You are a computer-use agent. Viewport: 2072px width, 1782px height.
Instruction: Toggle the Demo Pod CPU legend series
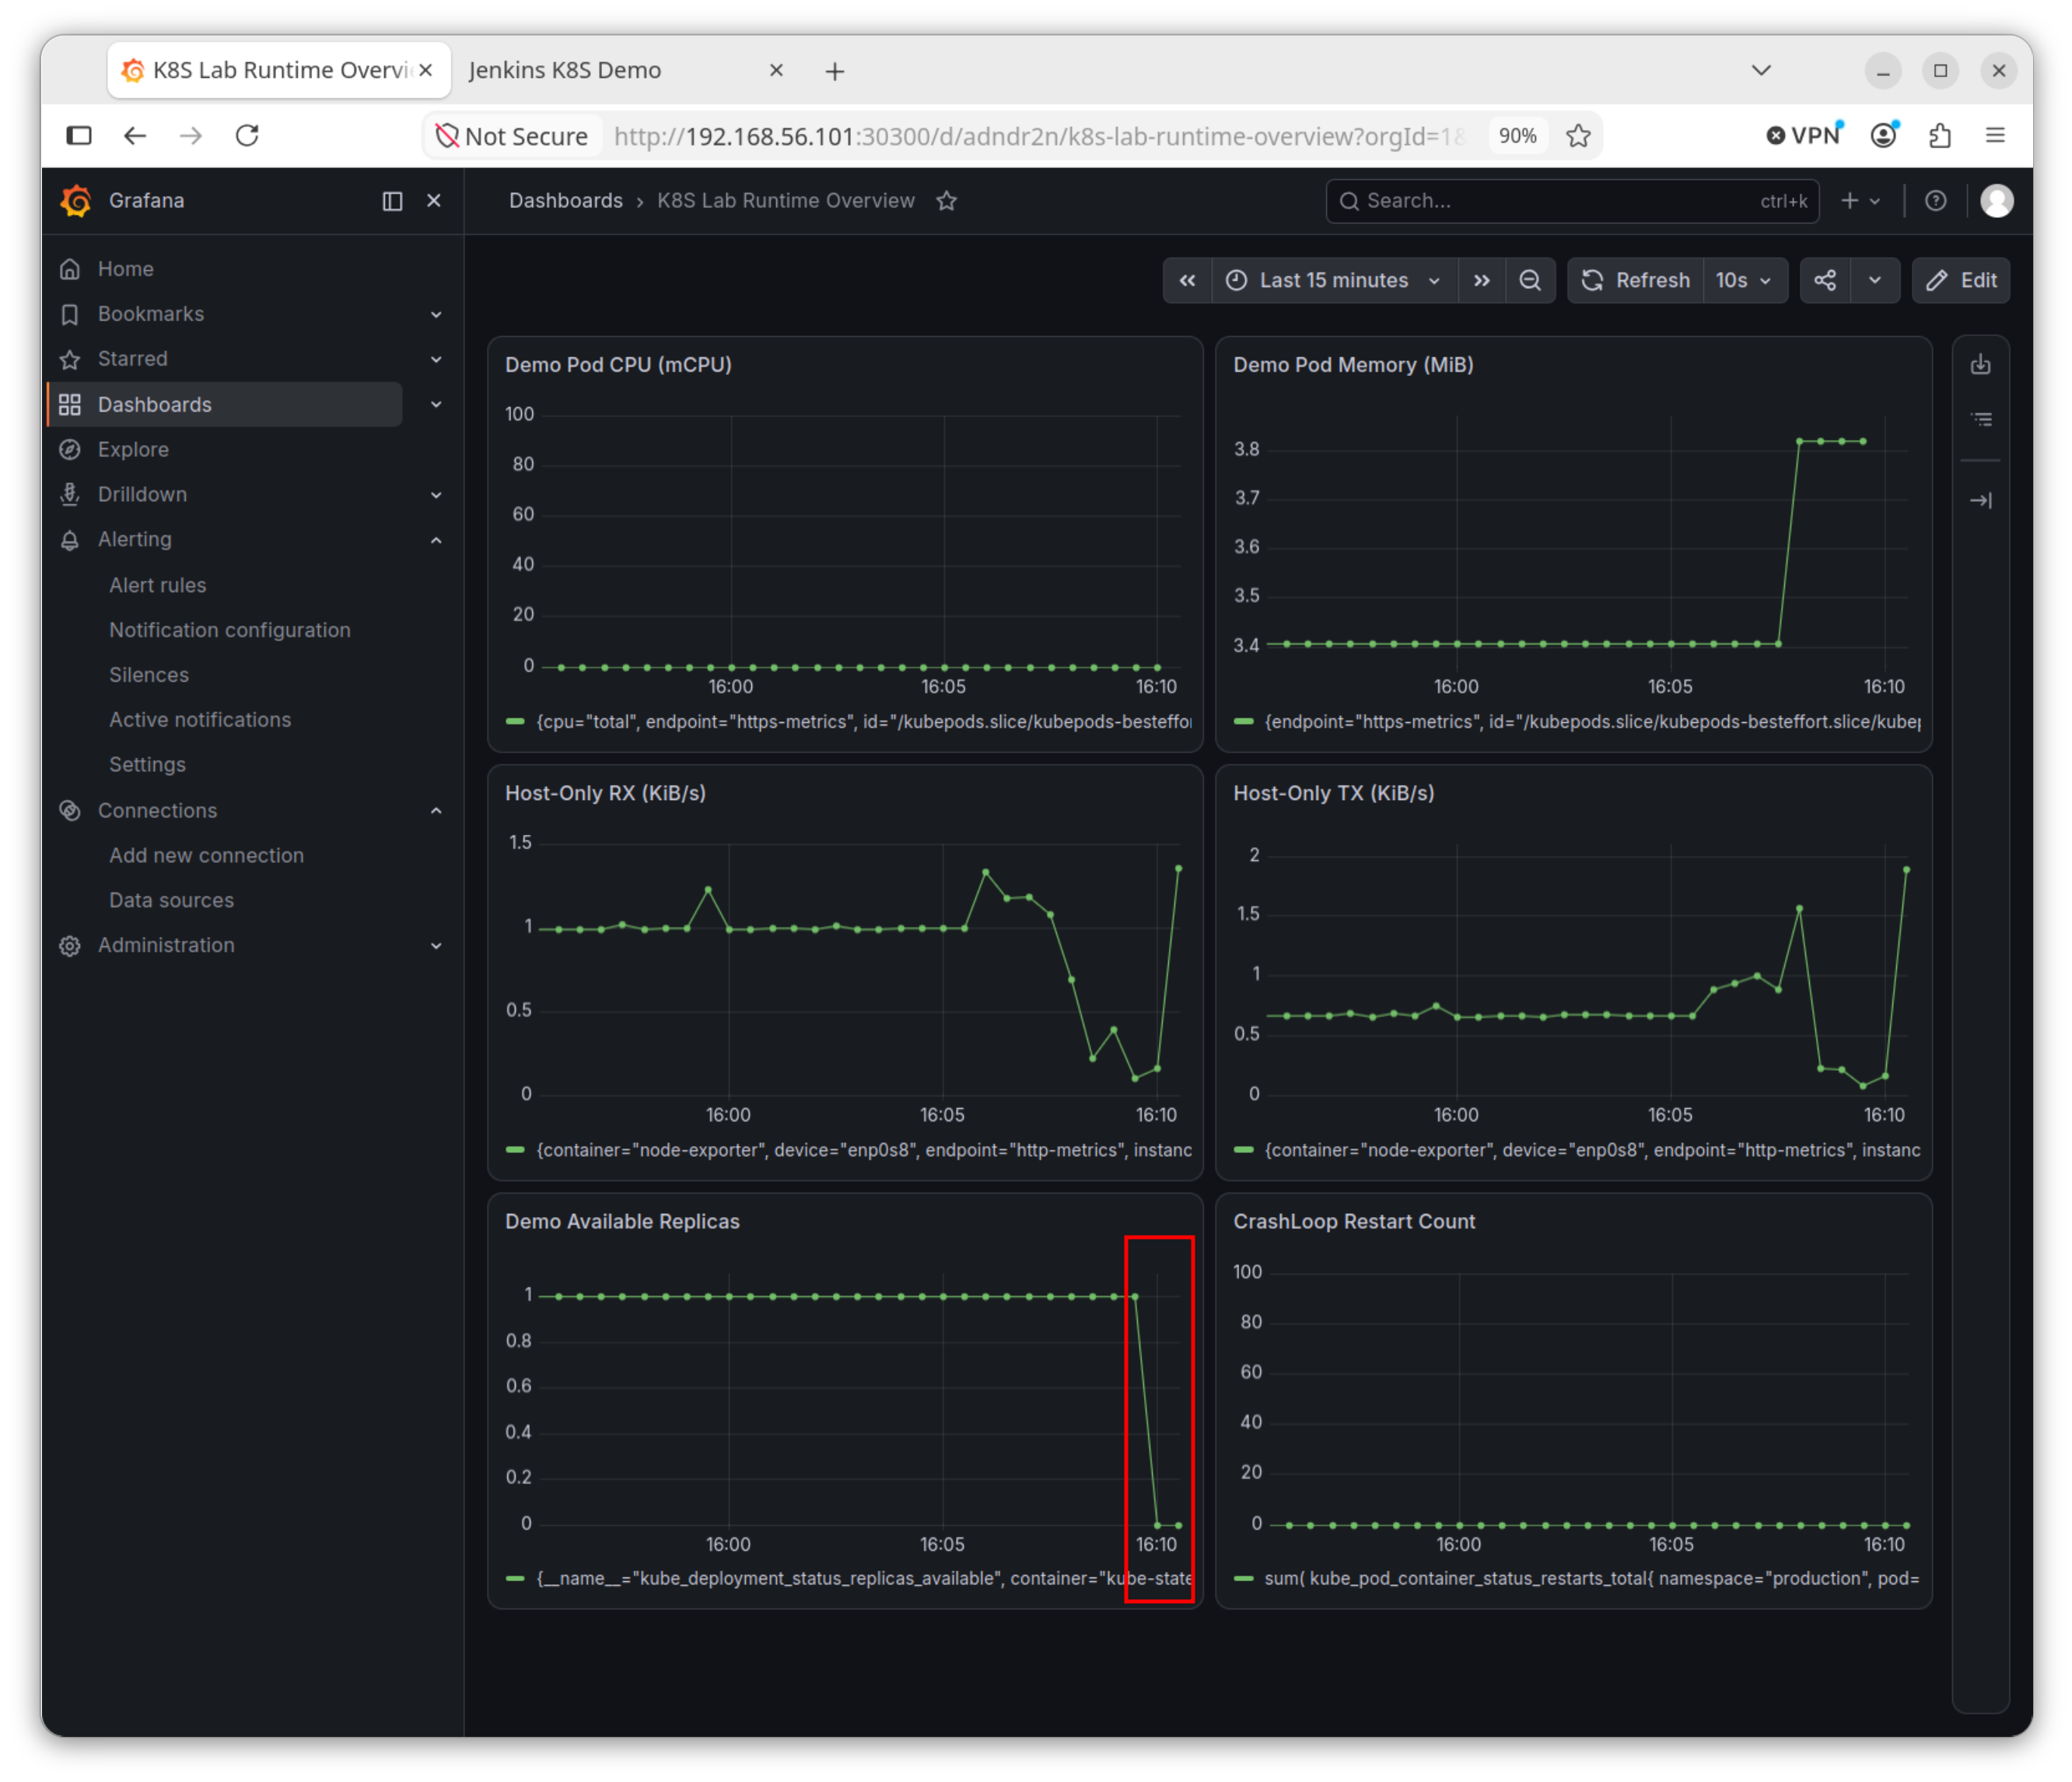tap(849, 721)
